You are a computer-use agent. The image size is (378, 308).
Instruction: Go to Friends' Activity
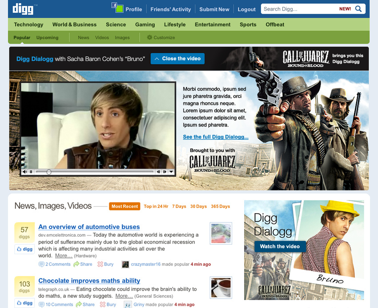click(x=171, y=9)
